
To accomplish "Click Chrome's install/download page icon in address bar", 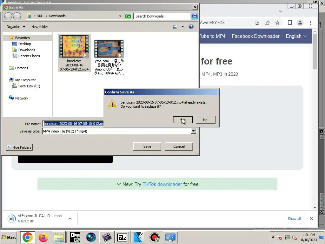I will tap(257, 23).
